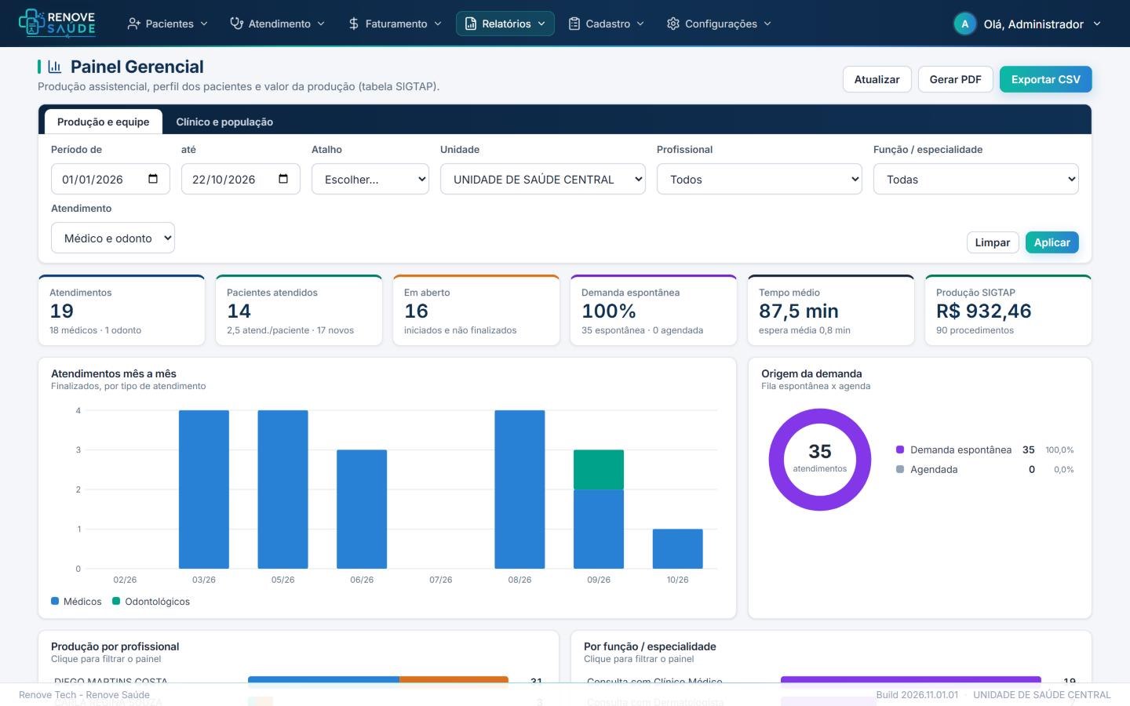
Task: Switch to Clínico e população tab
Action: (x=224, y=122)
